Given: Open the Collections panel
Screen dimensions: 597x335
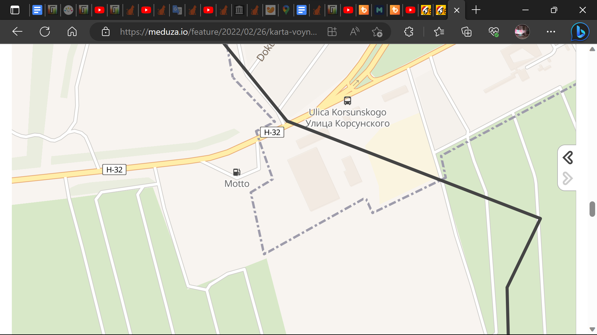Looking at the screenshot, I should point(466,32).
